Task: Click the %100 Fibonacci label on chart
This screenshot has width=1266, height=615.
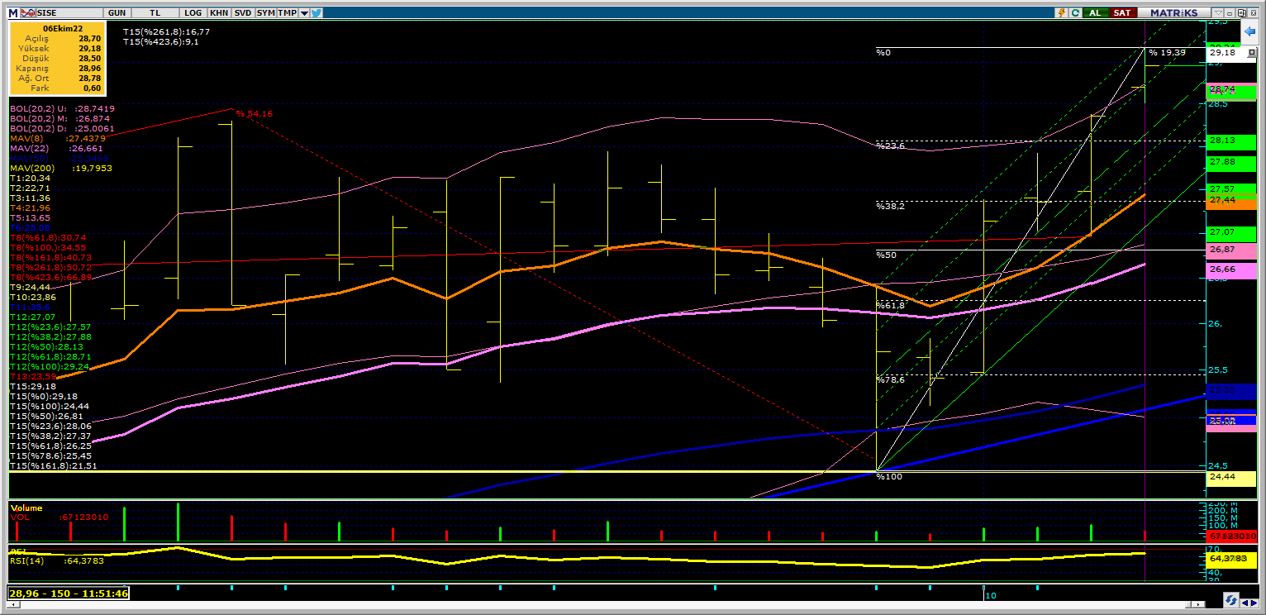Action: (889, 477)
